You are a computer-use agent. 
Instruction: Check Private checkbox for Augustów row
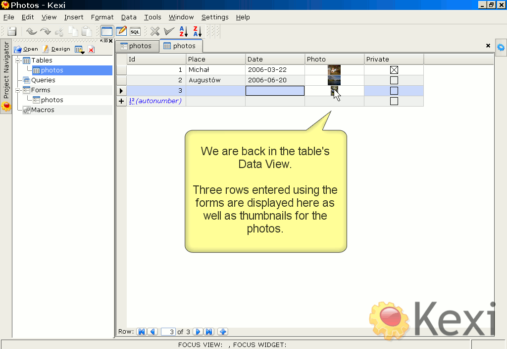[394, 80]
